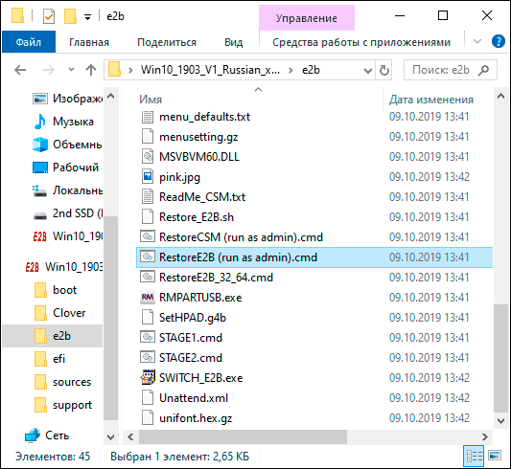511x469 pixels.
Task: Select RestoreCSM (run as admin).cmd icon
Action: (148, 236)
